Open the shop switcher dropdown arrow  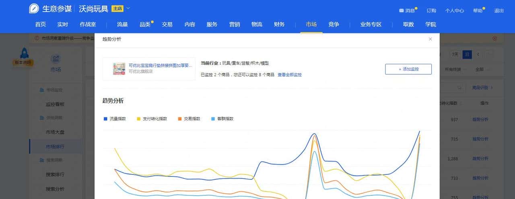(128, 8)
